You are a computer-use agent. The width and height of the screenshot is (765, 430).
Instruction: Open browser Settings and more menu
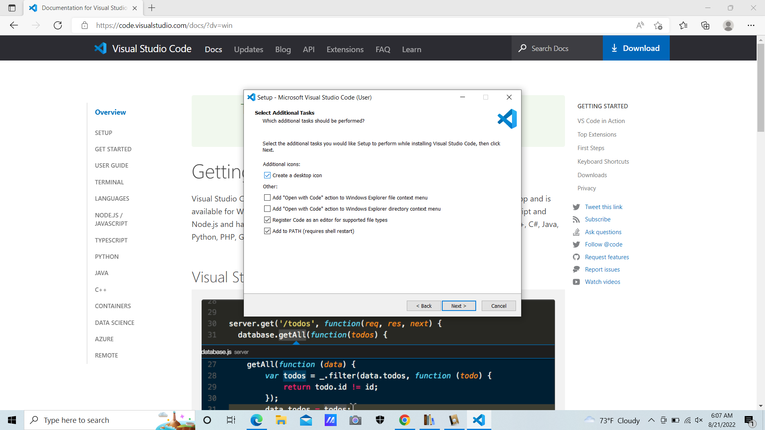pos(751,25)
